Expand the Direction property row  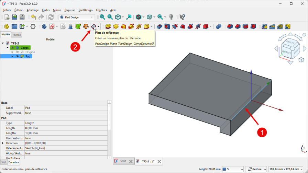click(3, 143)
